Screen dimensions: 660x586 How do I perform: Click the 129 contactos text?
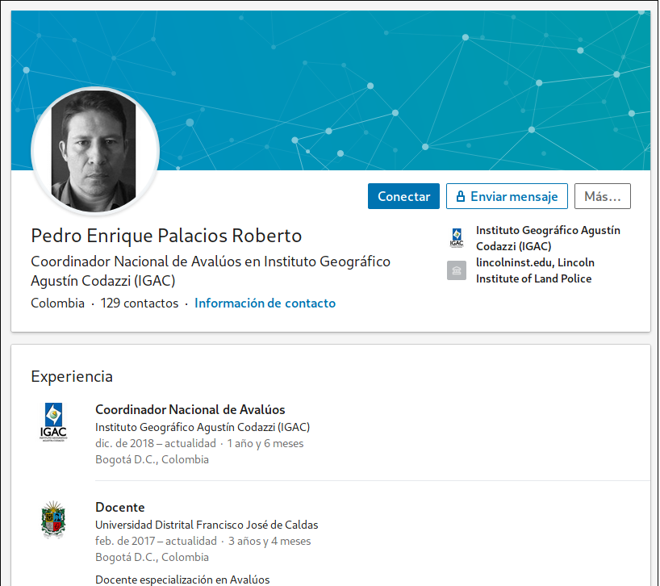tap(140, 303)
